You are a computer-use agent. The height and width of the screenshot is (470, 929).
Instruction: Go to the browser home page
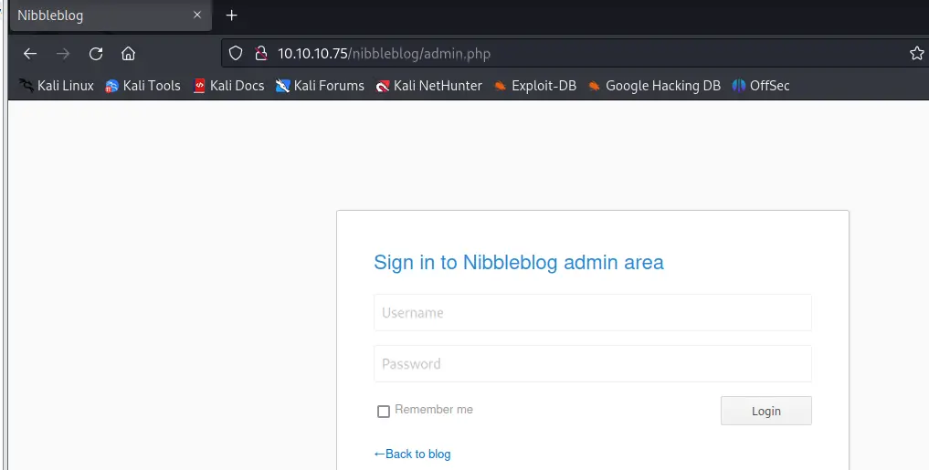click(x=129, y=53)
